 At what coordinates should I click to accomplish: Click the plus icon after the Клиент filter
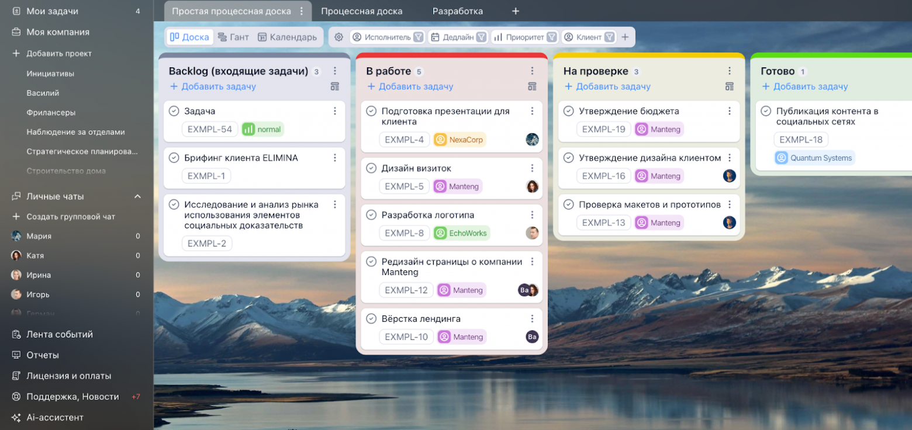point(625,37)
